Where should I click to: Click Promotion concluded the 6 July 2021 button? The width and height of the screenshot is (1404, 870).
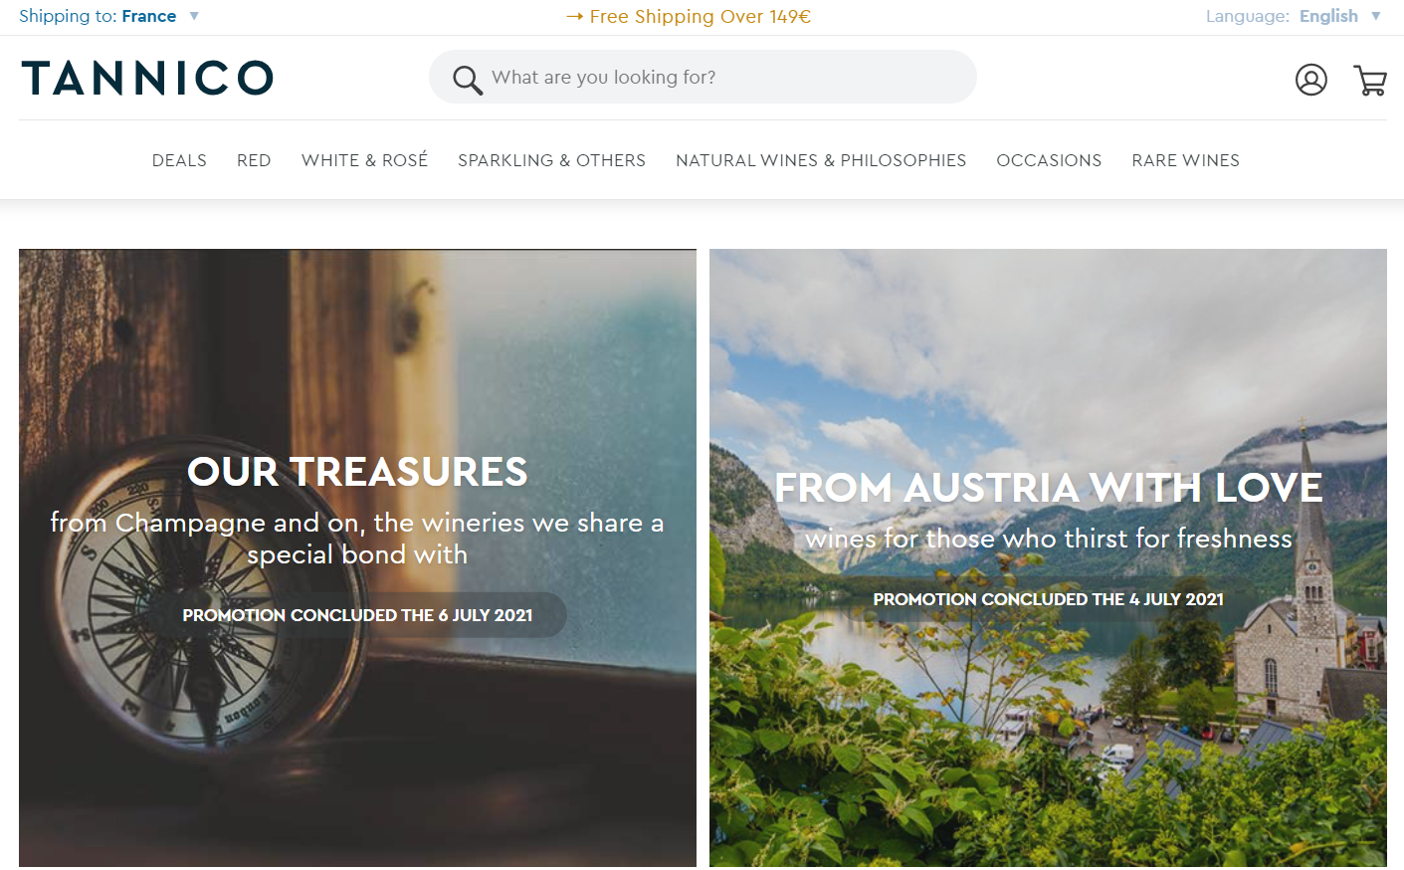pos(358,615)
